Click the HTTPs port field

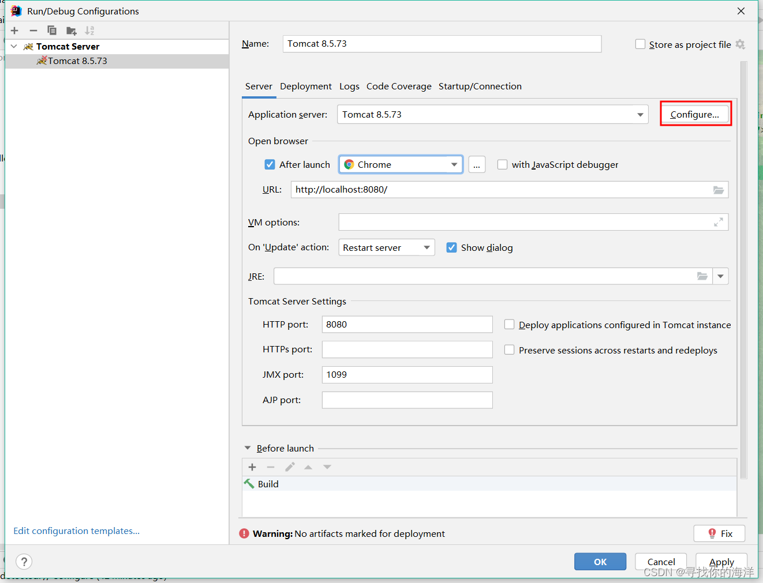coord(407,349)
